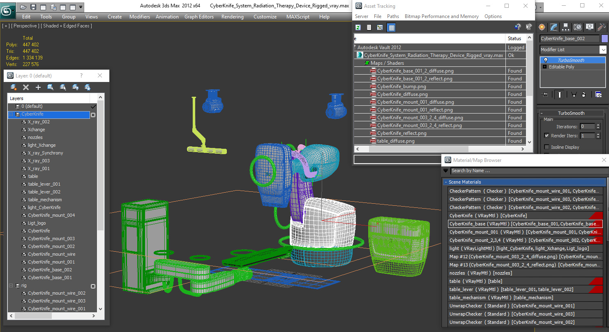Click the Open File folder icon
The width and height of the screenshot is (609, 332).
[23, 7]
